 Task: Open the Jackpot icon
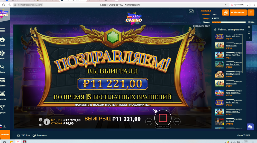[2, 94]
